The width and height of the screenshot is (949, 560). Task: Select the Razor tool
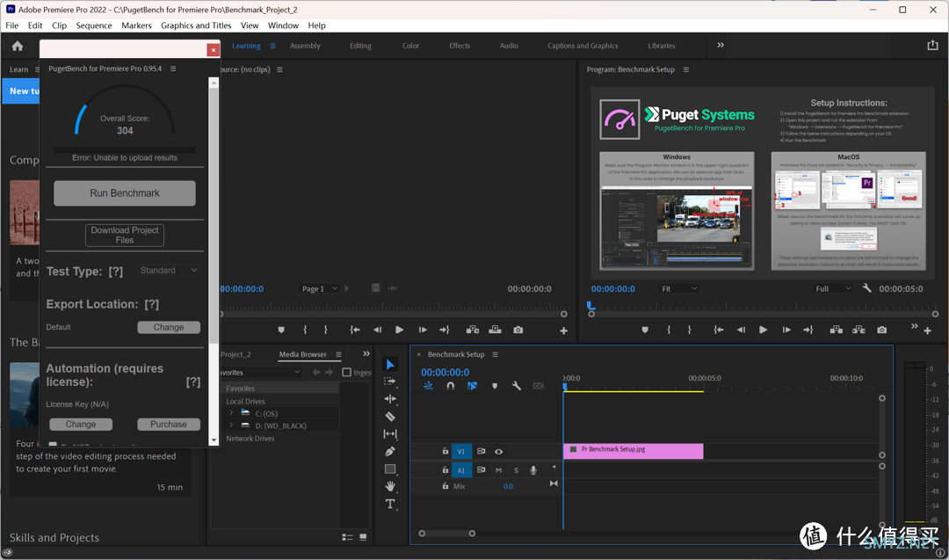tap(390, 417)
